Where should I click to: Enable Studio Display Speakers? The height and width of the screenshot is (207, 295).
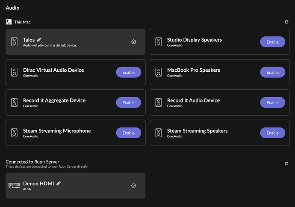tap(273, 42)
